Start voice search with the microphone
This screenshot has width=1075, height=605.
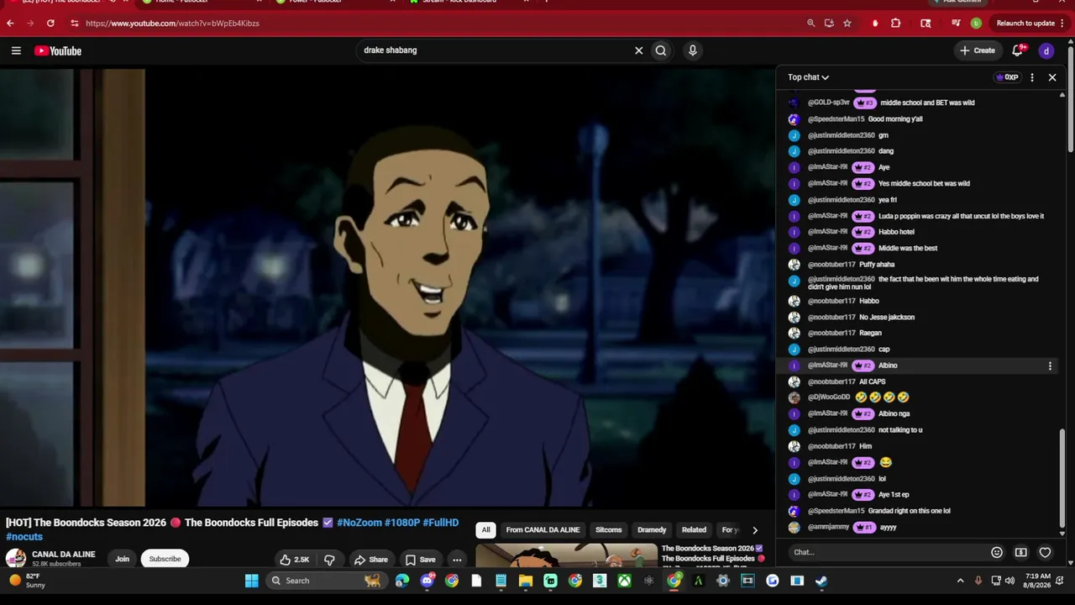coord(693,50)
